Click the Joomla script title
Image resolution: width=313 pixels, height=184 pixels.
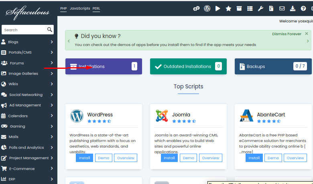point(181,114)
